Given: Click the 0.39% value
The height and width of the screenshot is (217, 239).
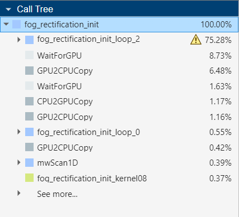Looking at the screenshot, I should tap(221, 163).
